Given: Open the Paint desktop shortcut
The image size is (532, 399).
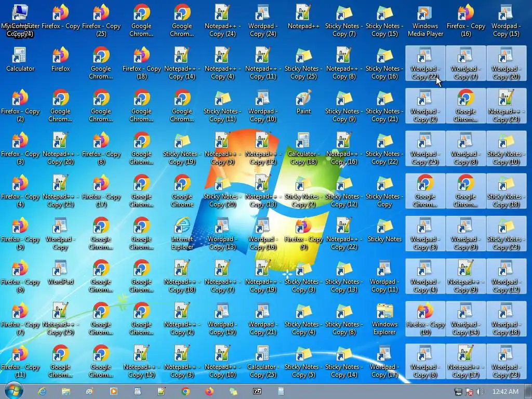Looking at the screenshot, I should (x=303, y=102).
